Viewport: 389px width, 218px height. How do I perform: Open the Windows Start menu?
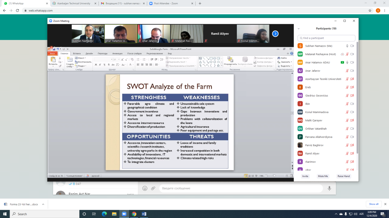point(5,214)
